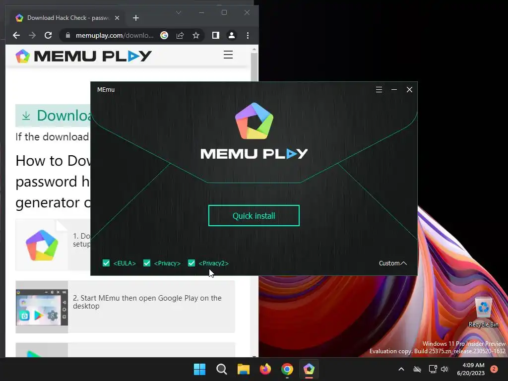Open the <EULA> agreement link
Image resolution: width=508 pixels, height=381 pixels.
tap(125, 263)
